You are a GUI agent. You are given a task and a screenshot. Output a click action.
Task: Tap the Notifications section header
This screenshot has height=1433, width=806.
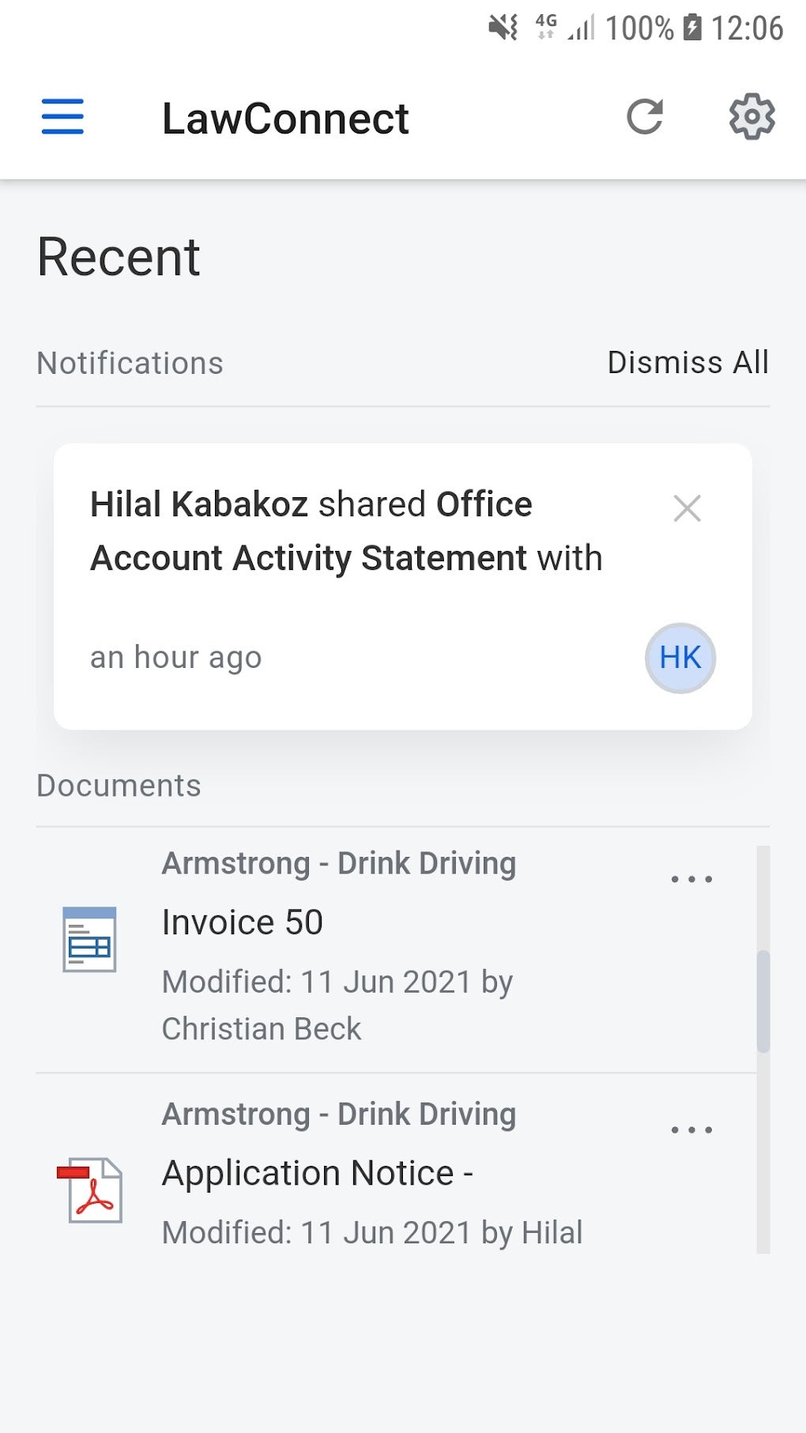click(x=130, y=364)
